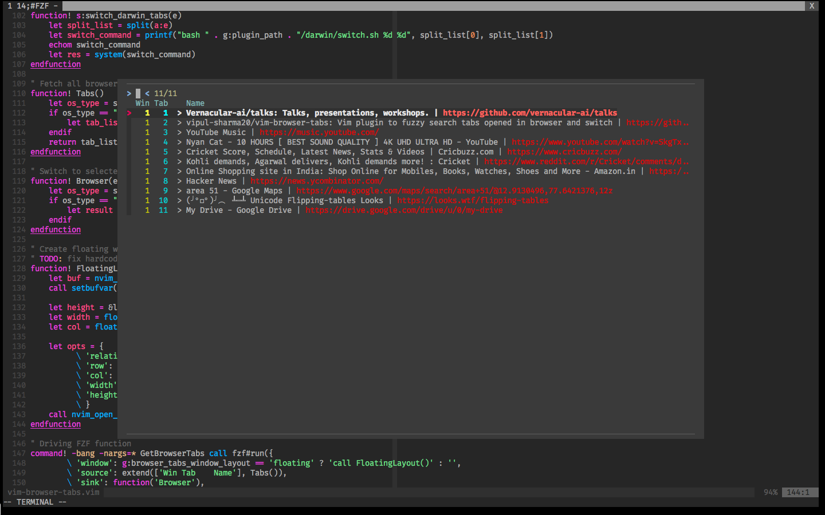Click the github.com/vernacular-ai/talks URL
The height and width of the screenshot is (515, 825).
[530, 113]
